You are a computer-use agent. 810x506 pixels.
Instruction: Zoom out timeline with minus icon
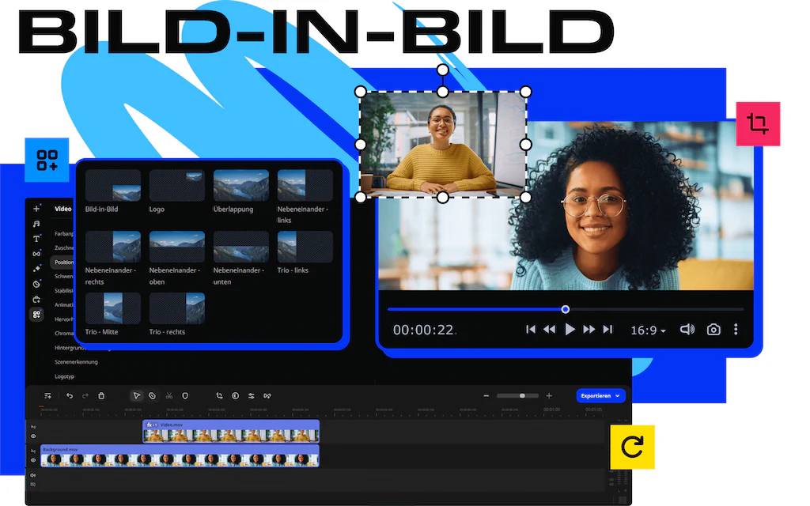[486, 395]
